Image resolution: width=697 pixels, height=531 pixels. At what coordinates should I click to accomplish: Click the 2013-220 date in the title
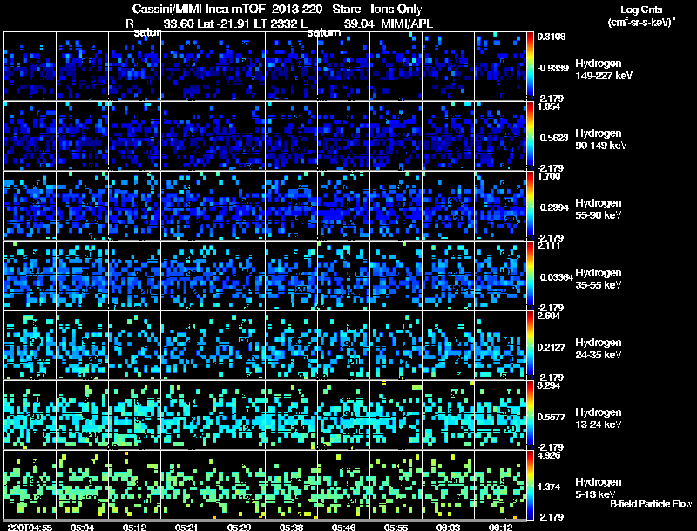pos(297,10)
